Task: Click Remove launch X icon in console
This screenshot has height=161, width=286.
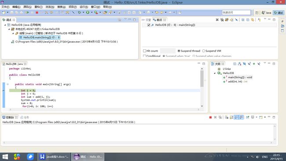Action: 215,117
